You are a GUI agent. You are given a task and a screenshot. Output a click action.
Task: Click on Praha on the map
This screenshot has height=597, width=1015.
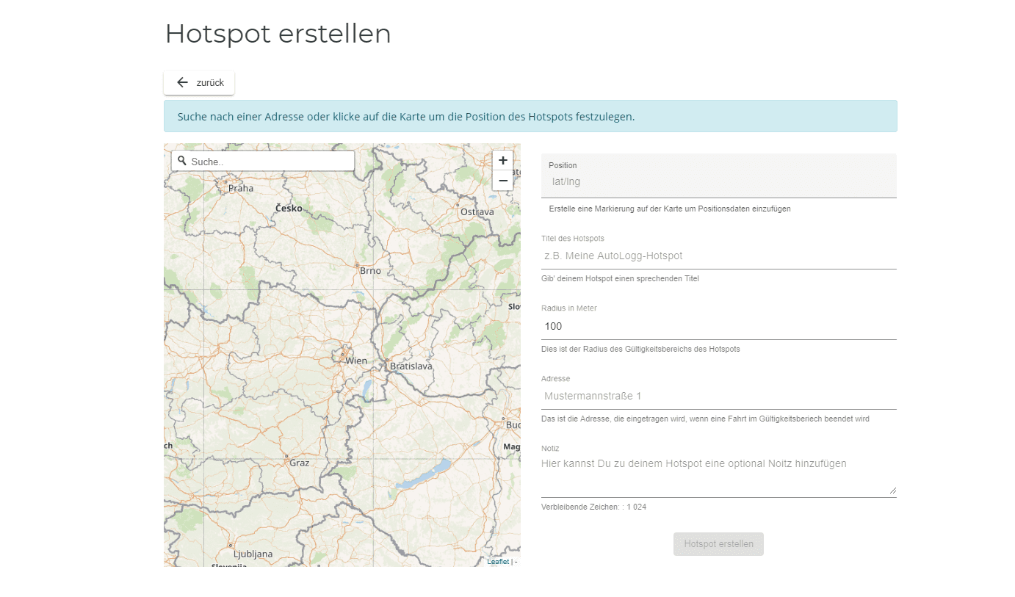click(241, 188)
